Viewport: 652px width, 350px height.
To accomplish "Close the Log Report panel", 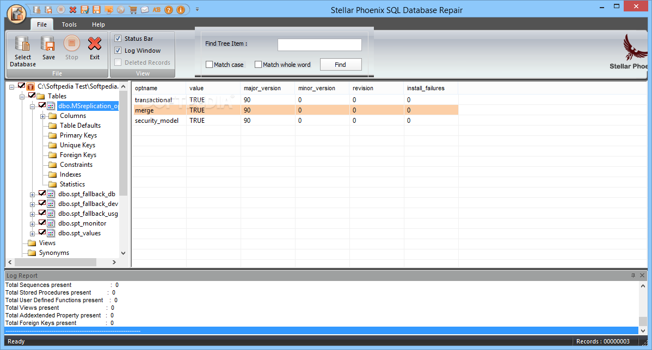I will [x=642, y=275].
